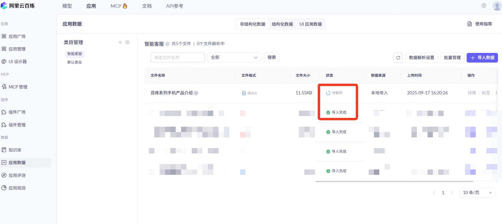This screenshot has width=502, height=224.
Task: Open the user avatar menu
Action: (x=497, y=6)
